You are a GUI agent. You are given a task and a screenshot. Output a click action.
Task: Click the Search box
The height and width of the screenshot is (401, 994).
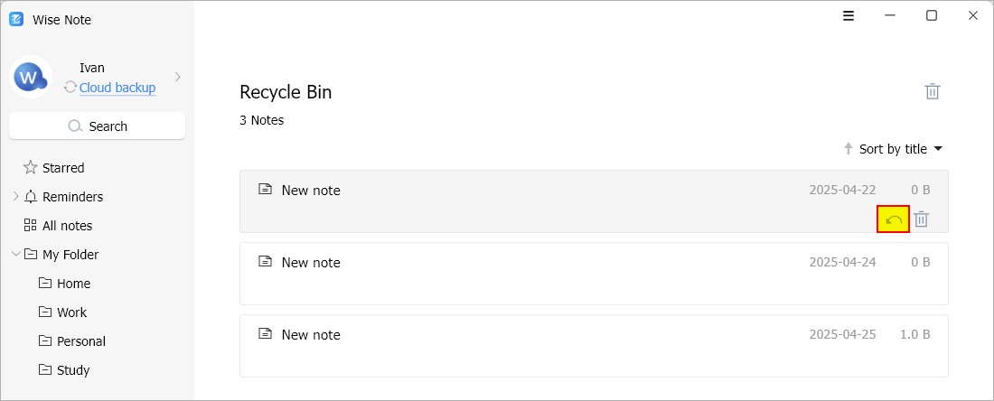[97, 126]
